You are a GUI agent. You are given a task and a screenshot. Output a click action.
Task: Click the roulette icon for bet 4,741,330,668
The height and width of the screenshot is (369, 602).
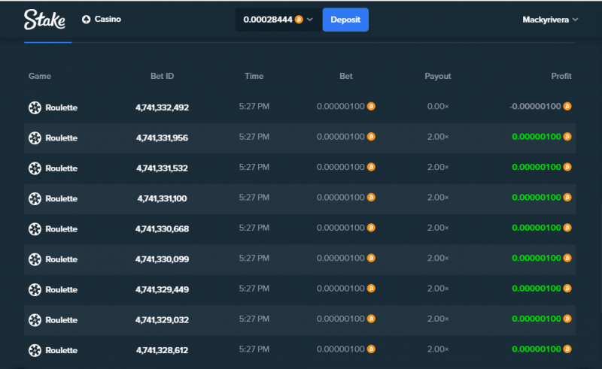(x=35, y=229)
